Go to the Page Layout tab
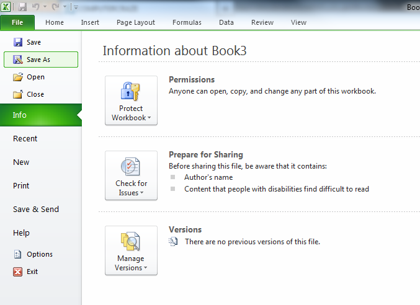420x305 pixels. 136,22
